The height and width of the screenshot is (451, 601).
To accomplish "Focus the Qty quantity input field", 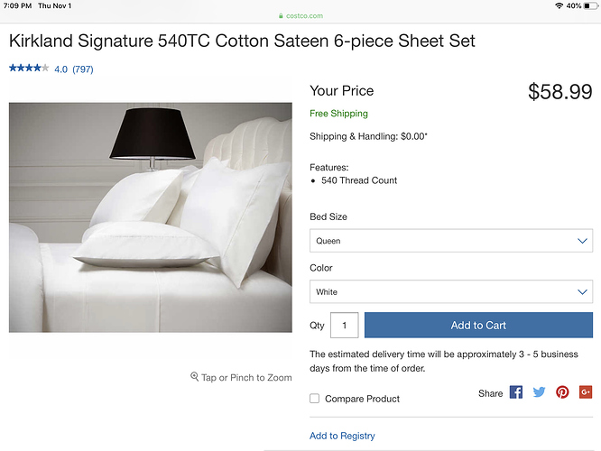I will pos(344,326).
